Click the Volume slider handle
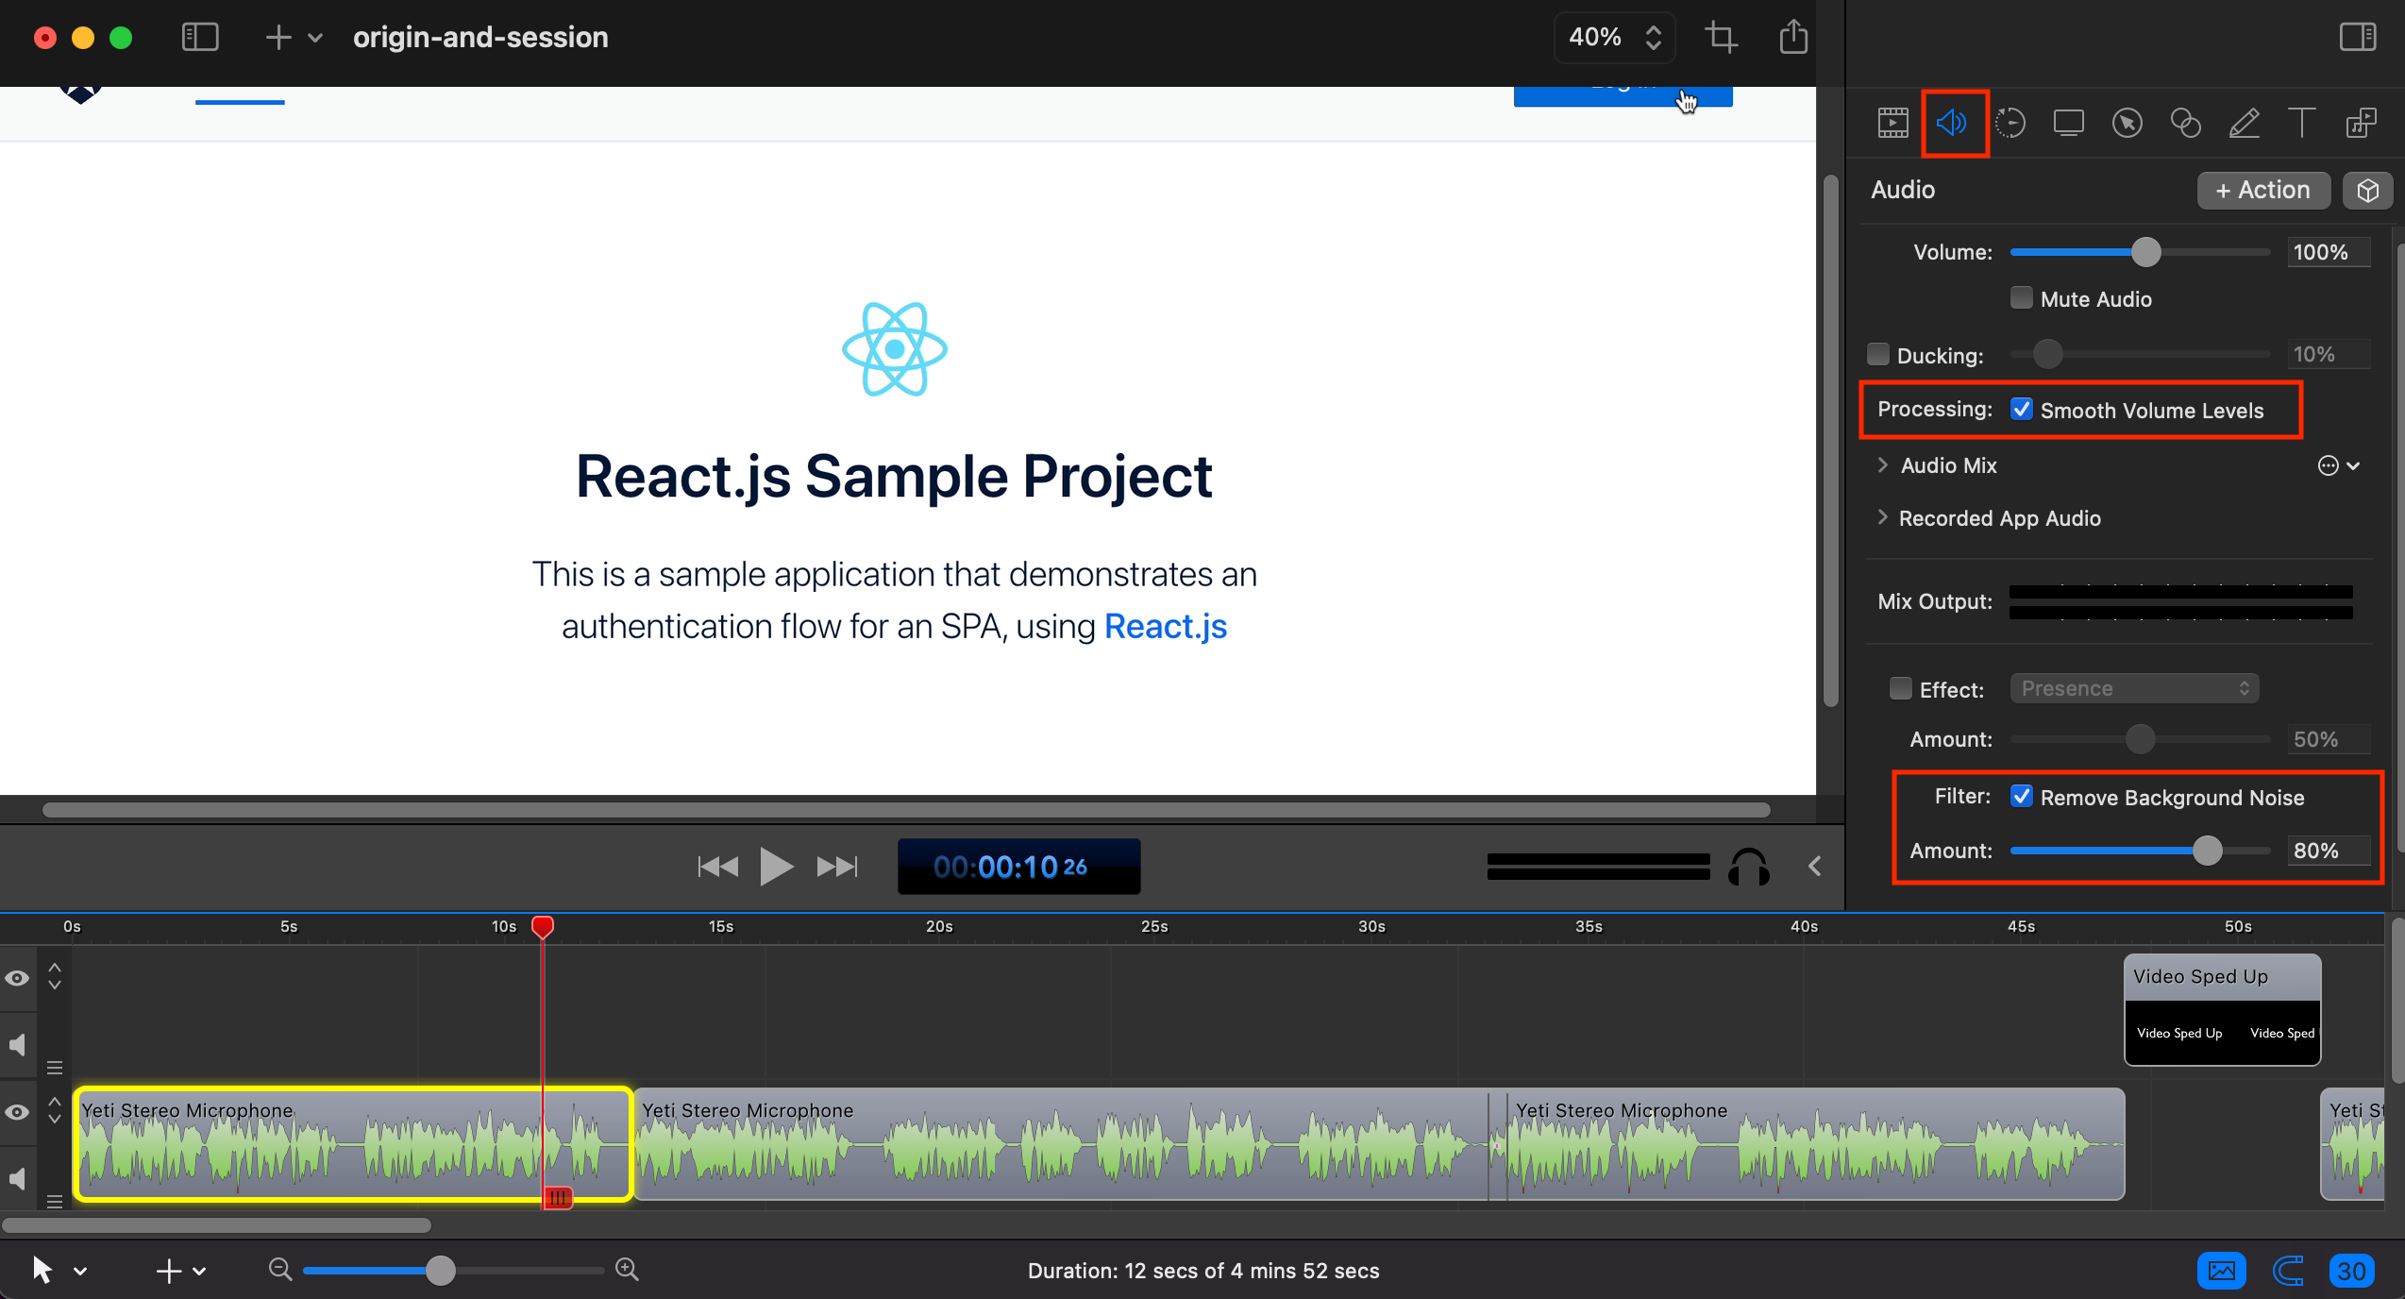This screenshot has height=1299, width=2405. click(x=2145, y=252)
